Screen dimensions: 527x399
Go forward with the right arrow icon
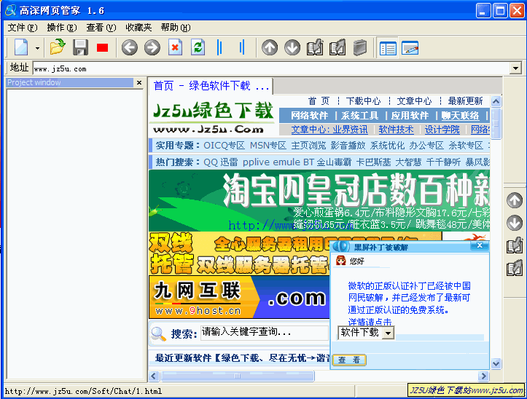coord(152,47)
